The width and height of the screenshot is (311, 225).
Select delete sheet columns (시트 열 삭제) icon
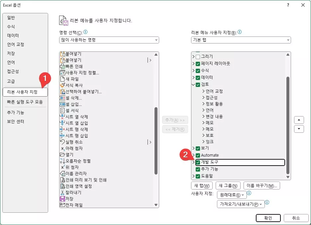click(x=62, y=117)
